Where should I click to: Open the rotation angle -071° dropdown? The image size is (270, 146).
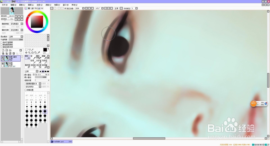coord(102,8)
